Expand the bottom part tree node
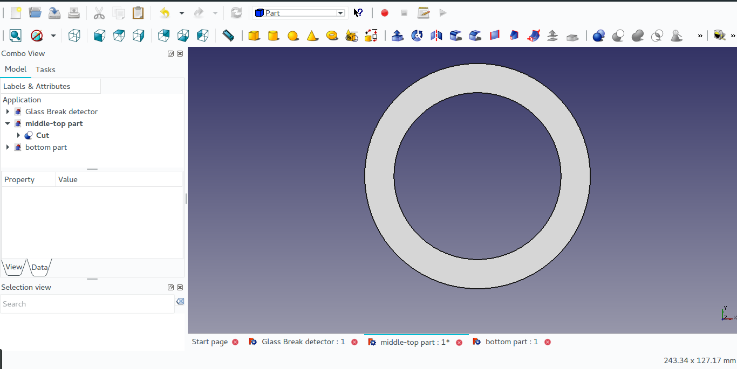 (x=8, y=147)
